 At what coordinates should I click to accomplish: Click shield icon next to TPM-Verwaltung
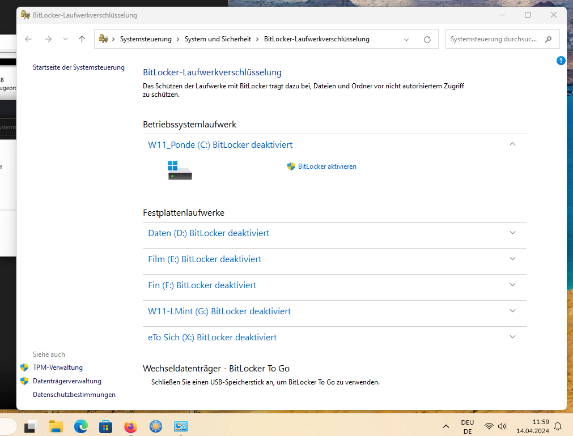tap(24, 367)
